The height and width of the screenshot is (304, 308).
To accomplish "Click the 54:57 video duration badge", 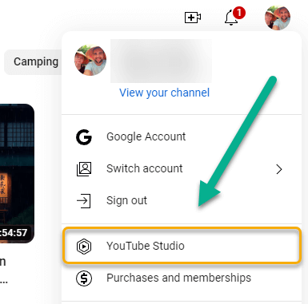I will [x=14, y=233].
